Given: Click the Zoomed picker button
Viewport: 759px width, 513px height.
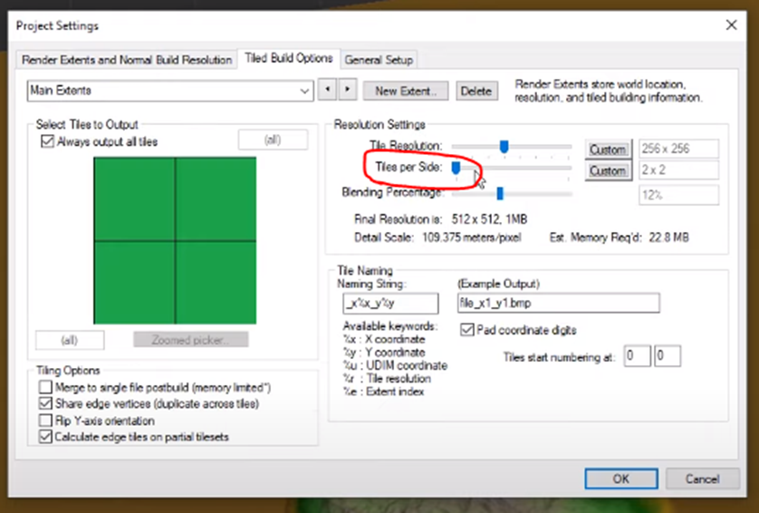Looking at the screenshot, I should click(191, 340).
